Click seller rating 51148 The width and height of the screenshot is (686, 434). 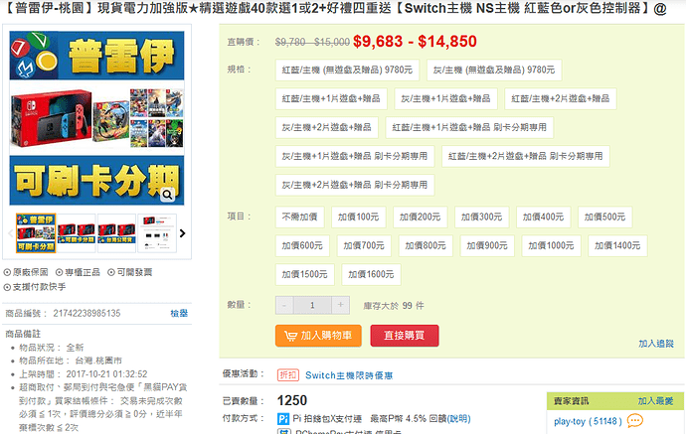[605, 421]
